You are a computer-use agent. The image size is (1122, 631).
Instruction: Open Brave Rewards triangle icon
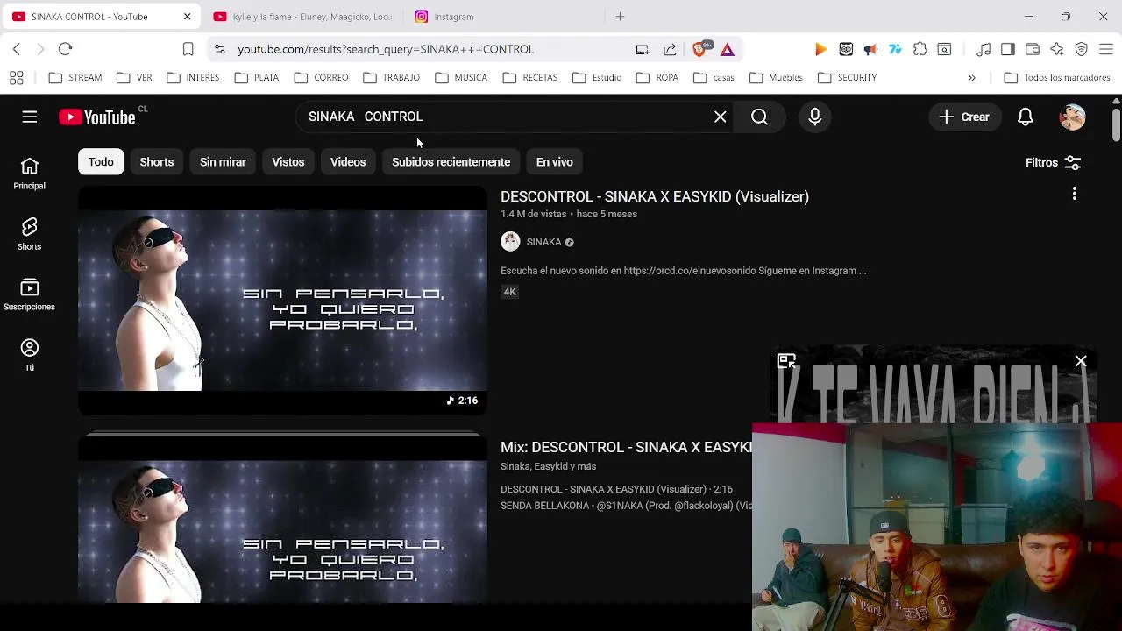point(727,49)
